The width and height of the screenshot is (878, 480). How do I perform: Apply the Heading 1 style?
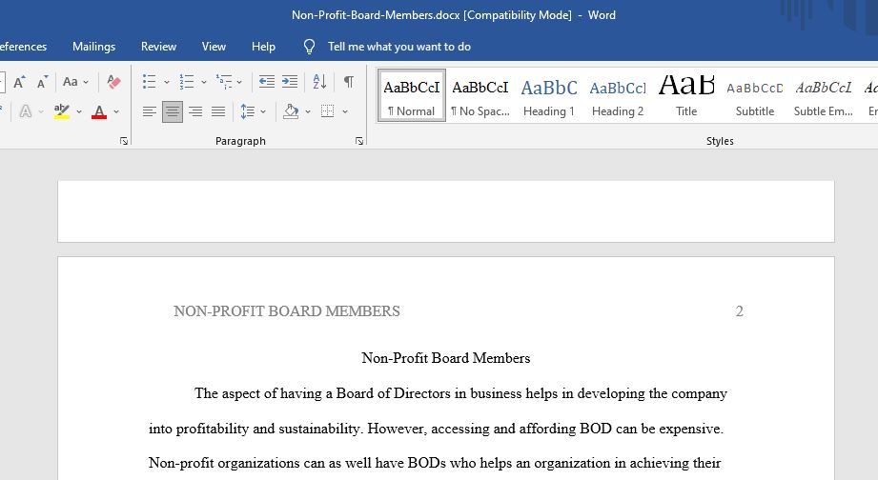click(x=549, y=95)
